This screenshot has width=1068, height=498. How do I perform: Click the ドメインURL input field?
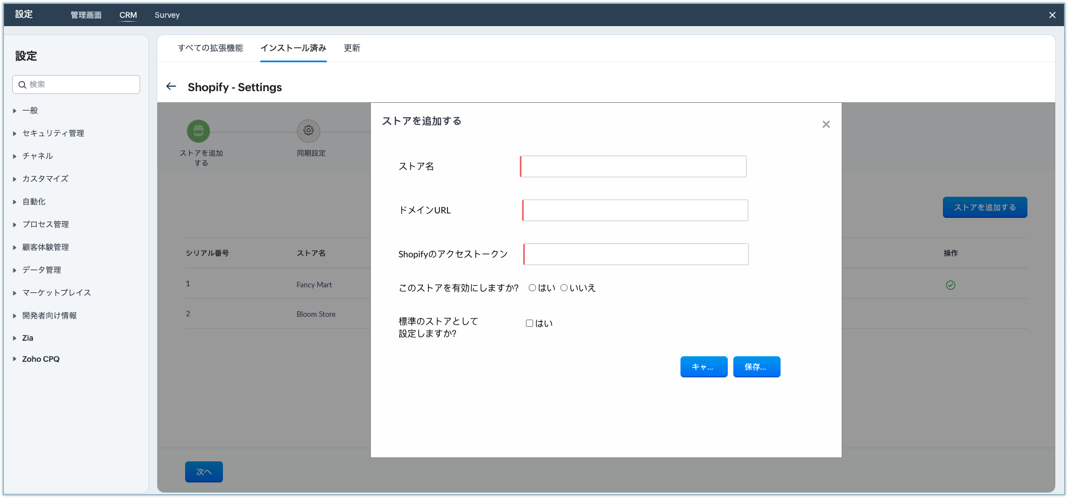[x=635, y=211]
